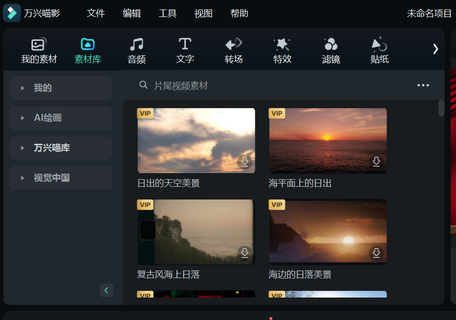The width and height of the screenshot is (456, 320).
Task: Download the 日出的天空美景 clip
Action: pyautogui.click(x=244, y=162)
